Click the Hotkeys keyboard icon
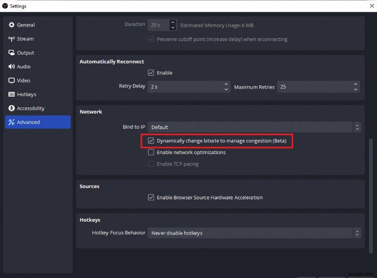This screenshot has width=377, height=278. point(11,94)
